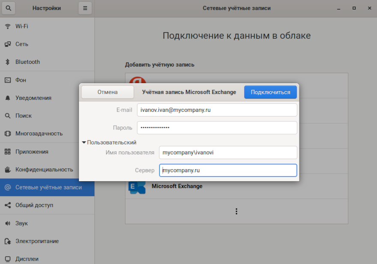Screen dimensions: 377x264
Task: Click the Уведомления bell icon
Action: point(7,98)
